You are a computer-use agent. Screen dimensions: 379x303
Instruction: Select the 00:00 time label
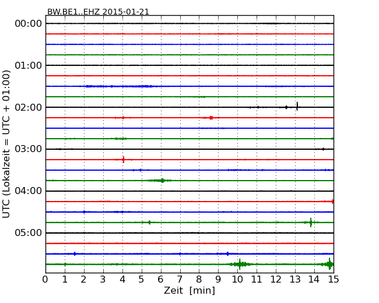click(29, 24)
